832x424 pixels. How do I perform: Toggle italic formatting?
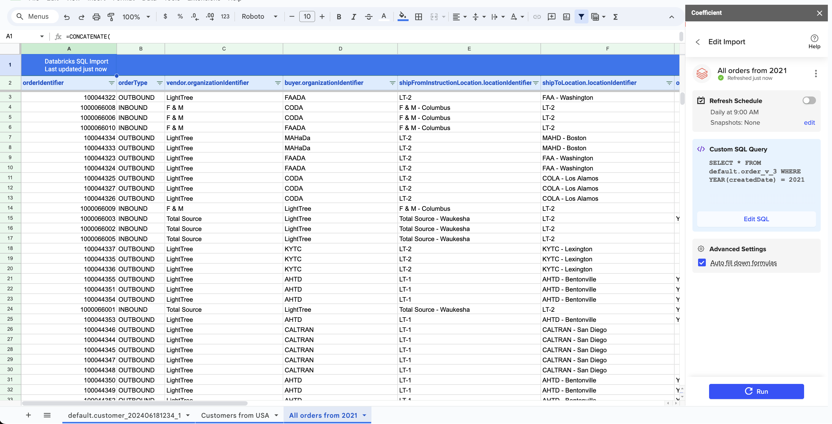click(x=354, y=17)
